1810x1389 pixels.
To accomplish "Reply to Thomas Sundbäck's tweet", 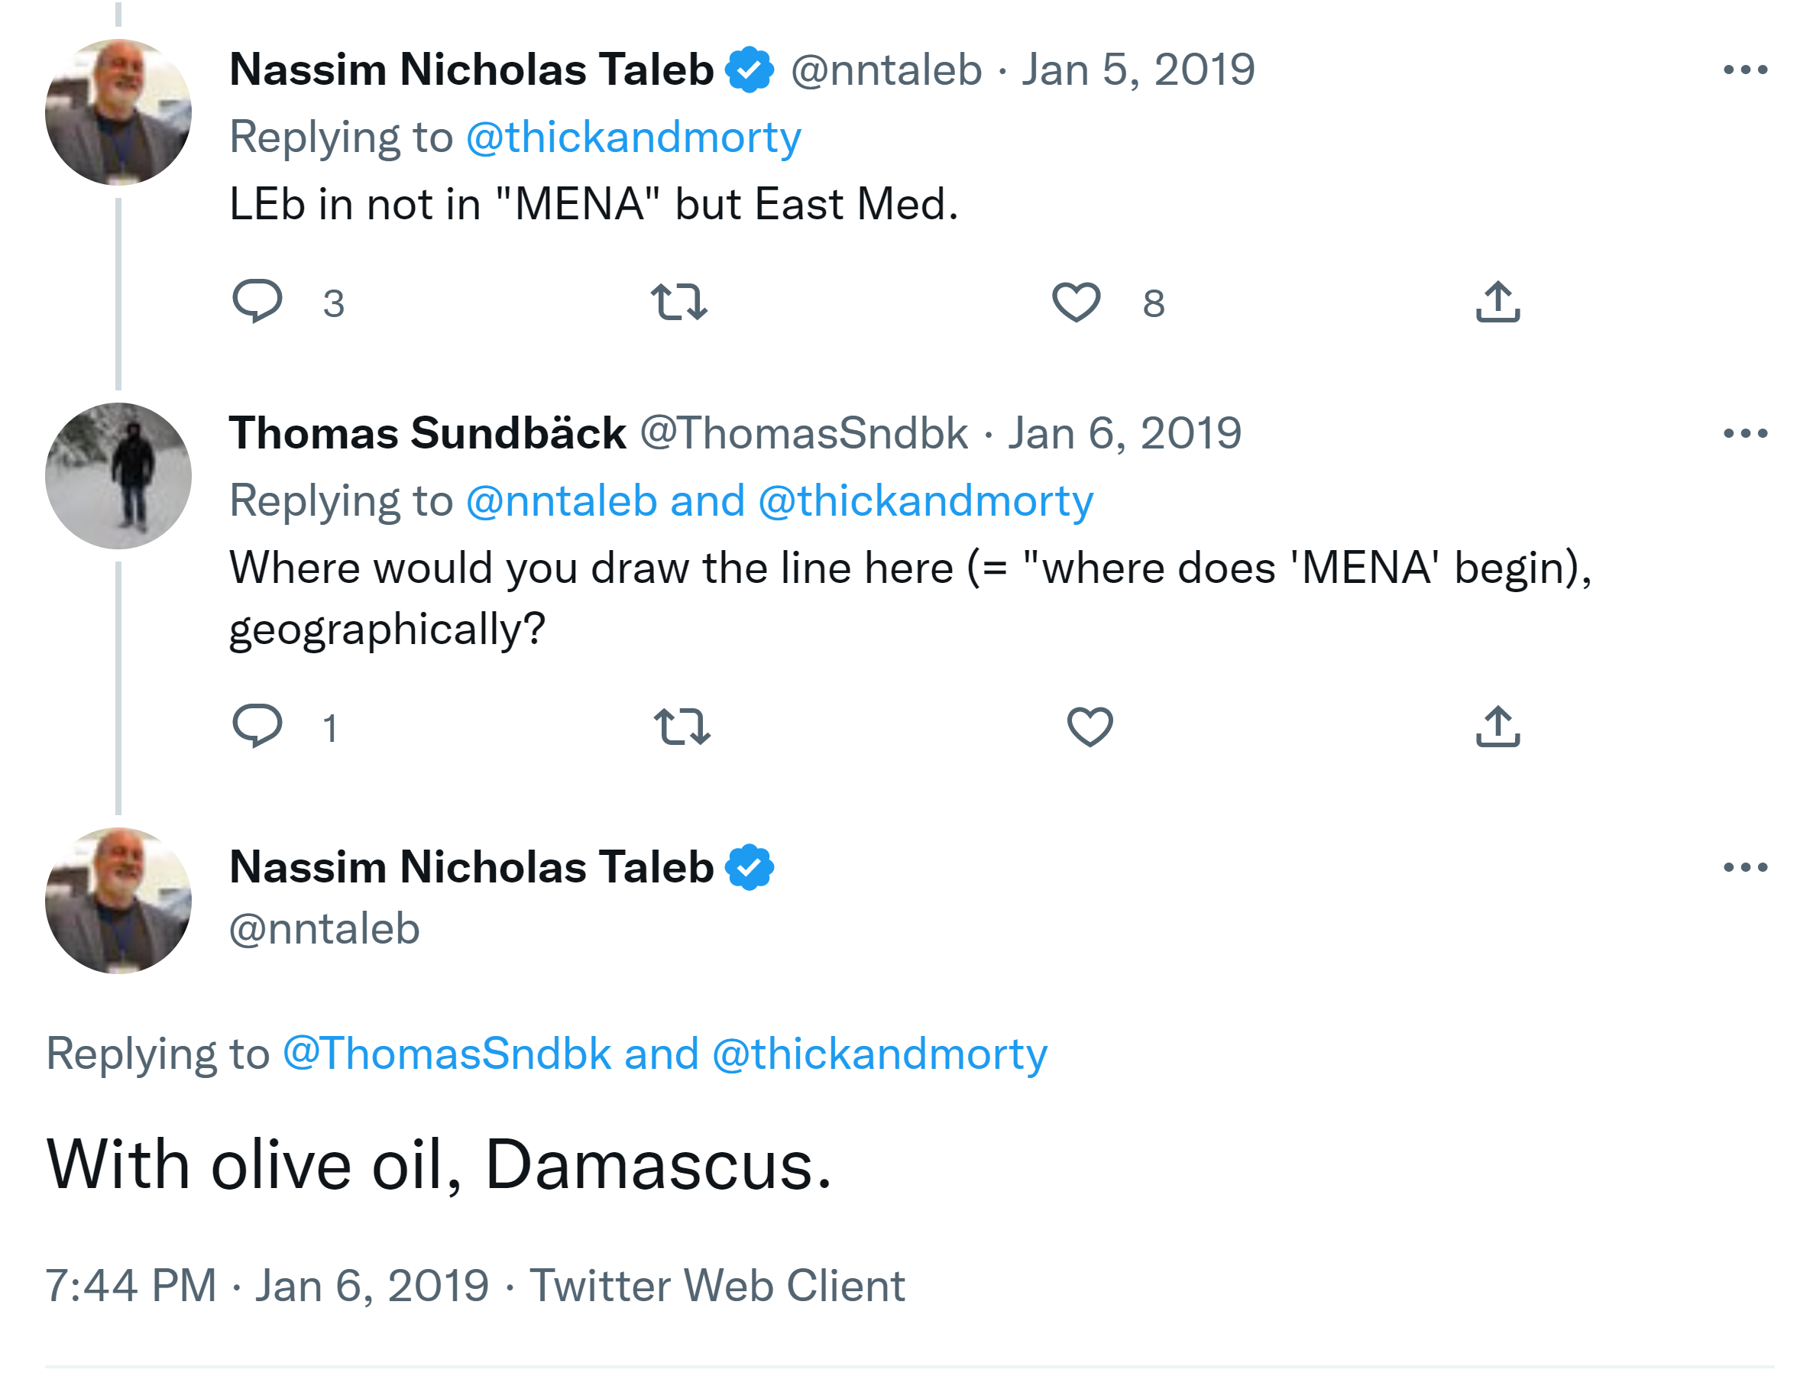I will coord(257,726).
